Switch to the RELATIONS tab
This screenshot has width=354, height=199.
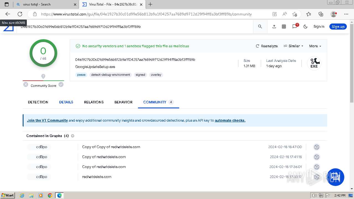[x=94, y=102]
